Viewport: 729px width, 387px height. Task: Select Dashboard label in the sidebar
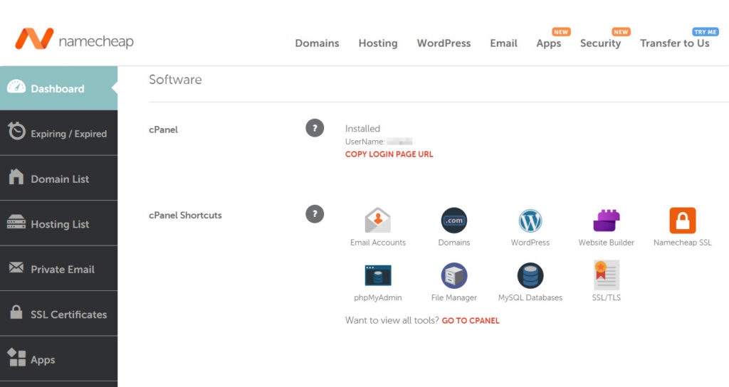[58, 89]
